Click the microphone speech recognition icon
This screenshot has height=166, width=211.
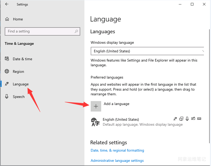click(x=187, y=119)
